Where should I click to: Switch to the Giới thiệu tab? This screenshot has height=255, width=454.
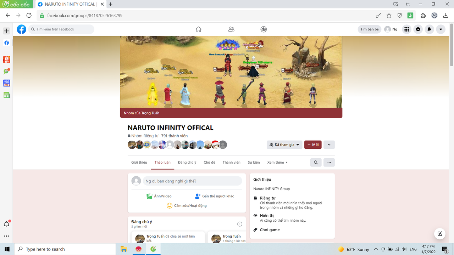[139, 163]
